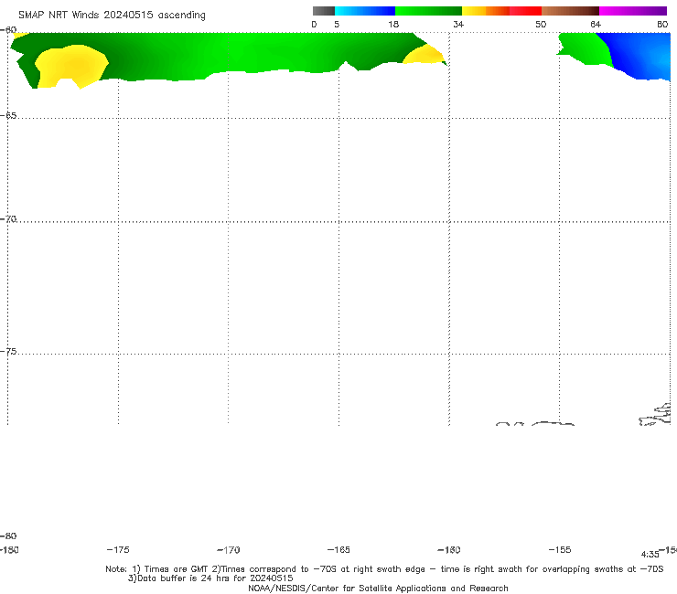Screen dimensions: 677x594
Task: Click the longitude label -155
Action: click(560, 550)
